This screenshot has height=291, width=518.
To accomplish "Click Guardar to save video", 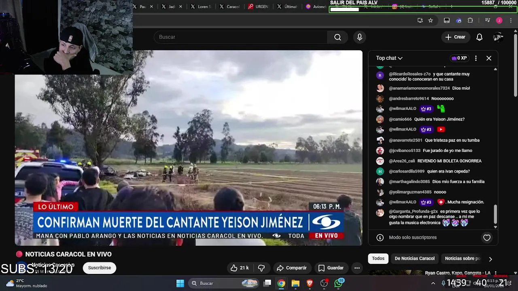I will (331, 268).
